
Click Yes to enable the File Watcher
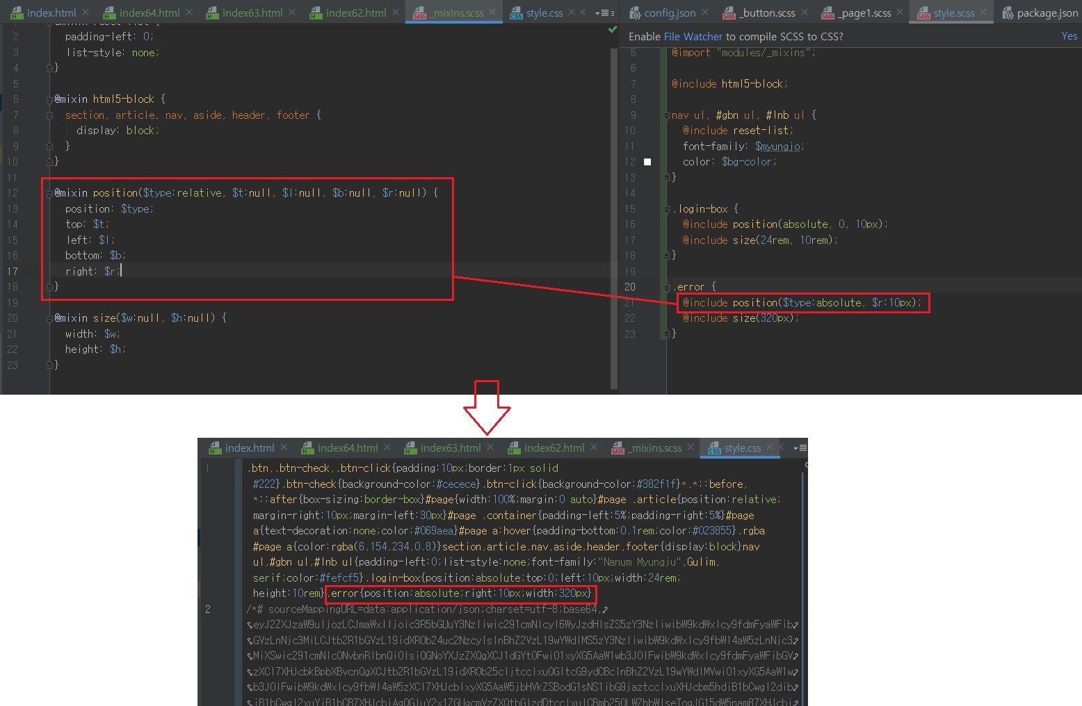tap(1069, 36)
